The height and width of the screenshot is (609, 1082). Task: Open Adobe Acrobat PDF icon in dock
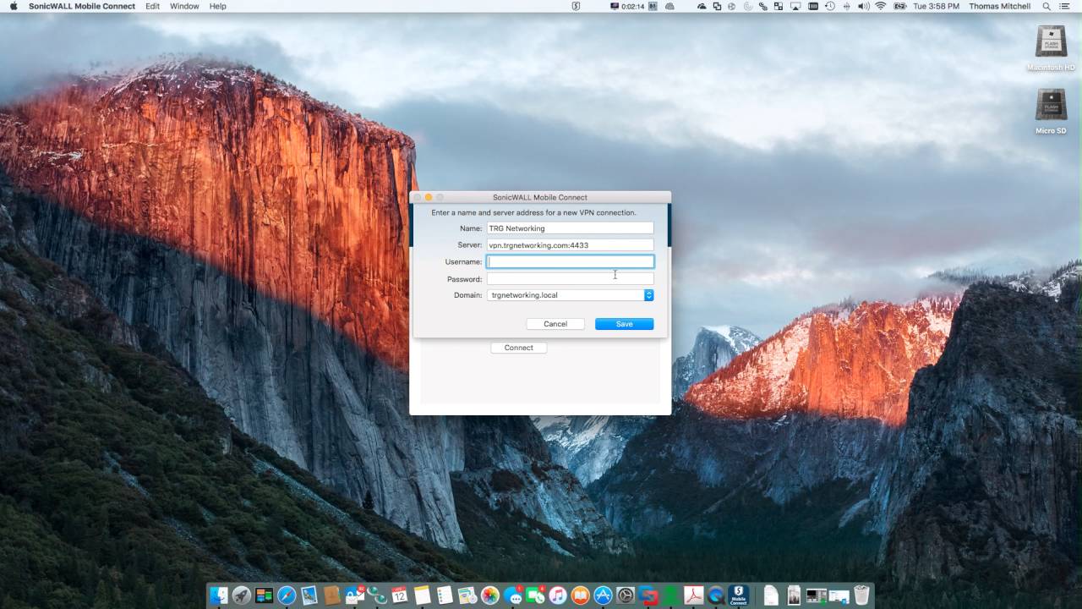click(x=694, y=595)
